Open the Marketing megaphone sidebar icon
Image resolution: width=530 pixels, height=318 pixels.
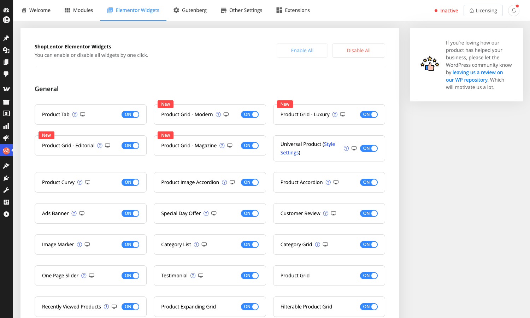(6, 138)
